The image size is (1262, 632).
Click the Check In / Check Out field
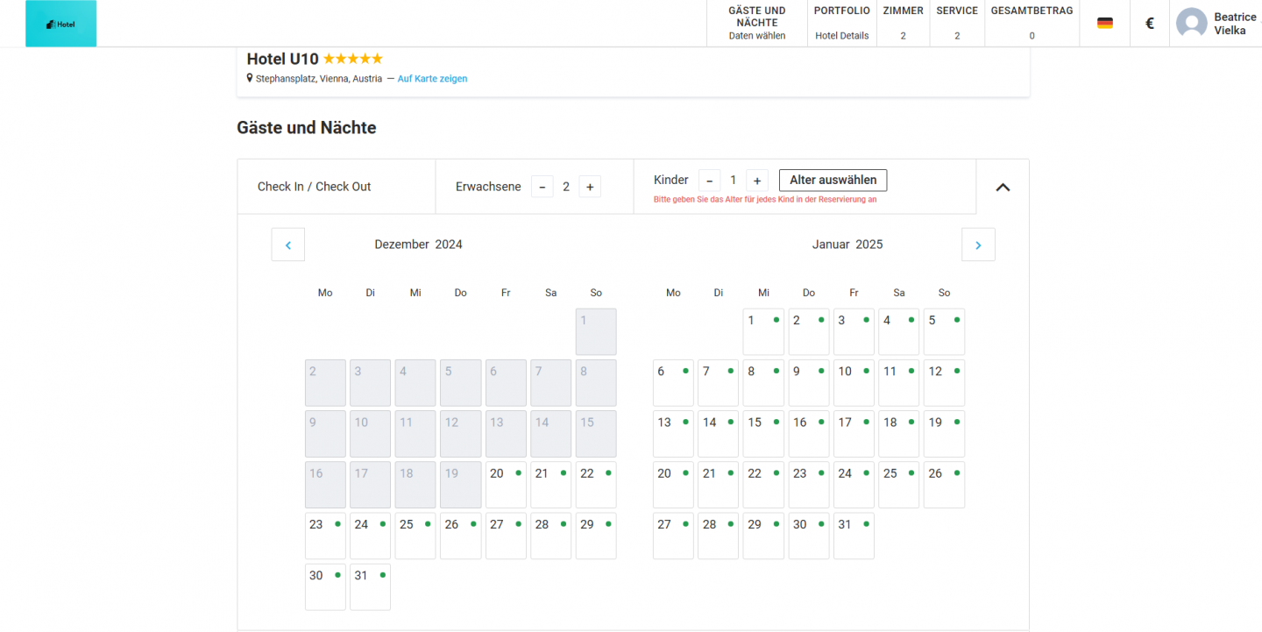click(x=337, y=187)
